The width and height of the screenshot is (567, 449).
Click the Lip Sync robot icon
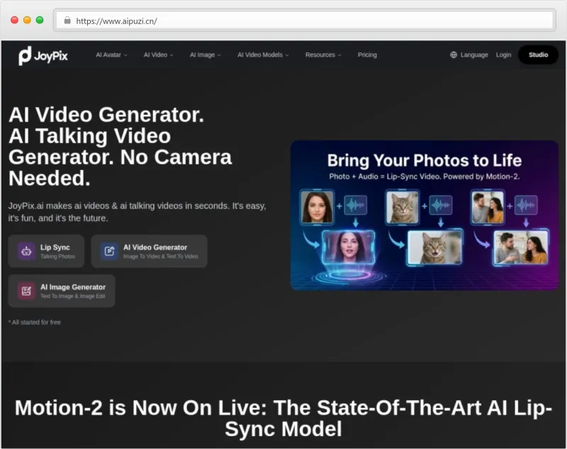pyautogui.click(x=26, y=251)
